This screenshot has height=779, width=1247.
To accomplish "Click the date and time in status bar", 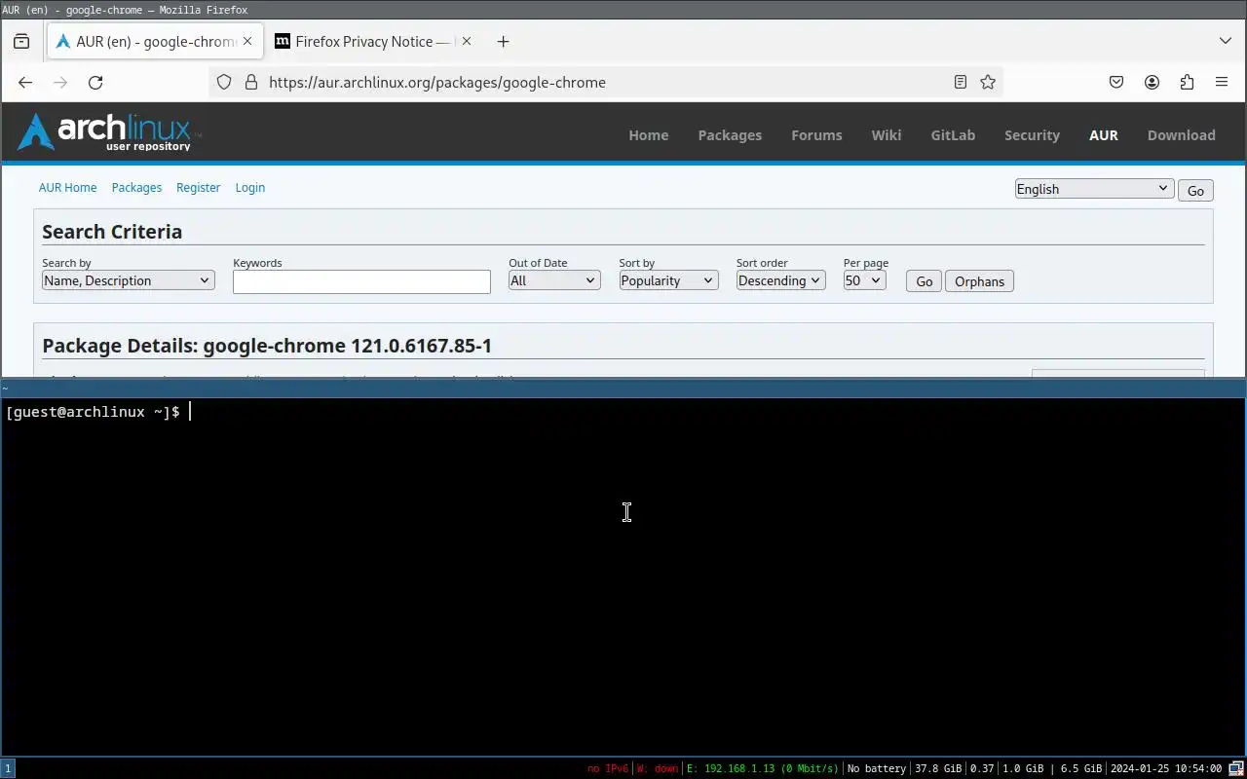I will click(1166, 768).
